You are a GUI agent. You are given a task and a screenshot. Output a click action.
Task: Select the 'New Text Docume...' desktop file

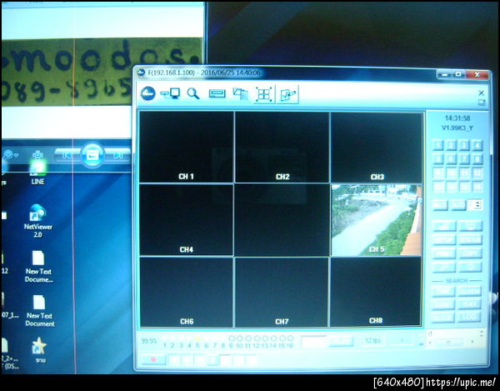pos(38,267)
